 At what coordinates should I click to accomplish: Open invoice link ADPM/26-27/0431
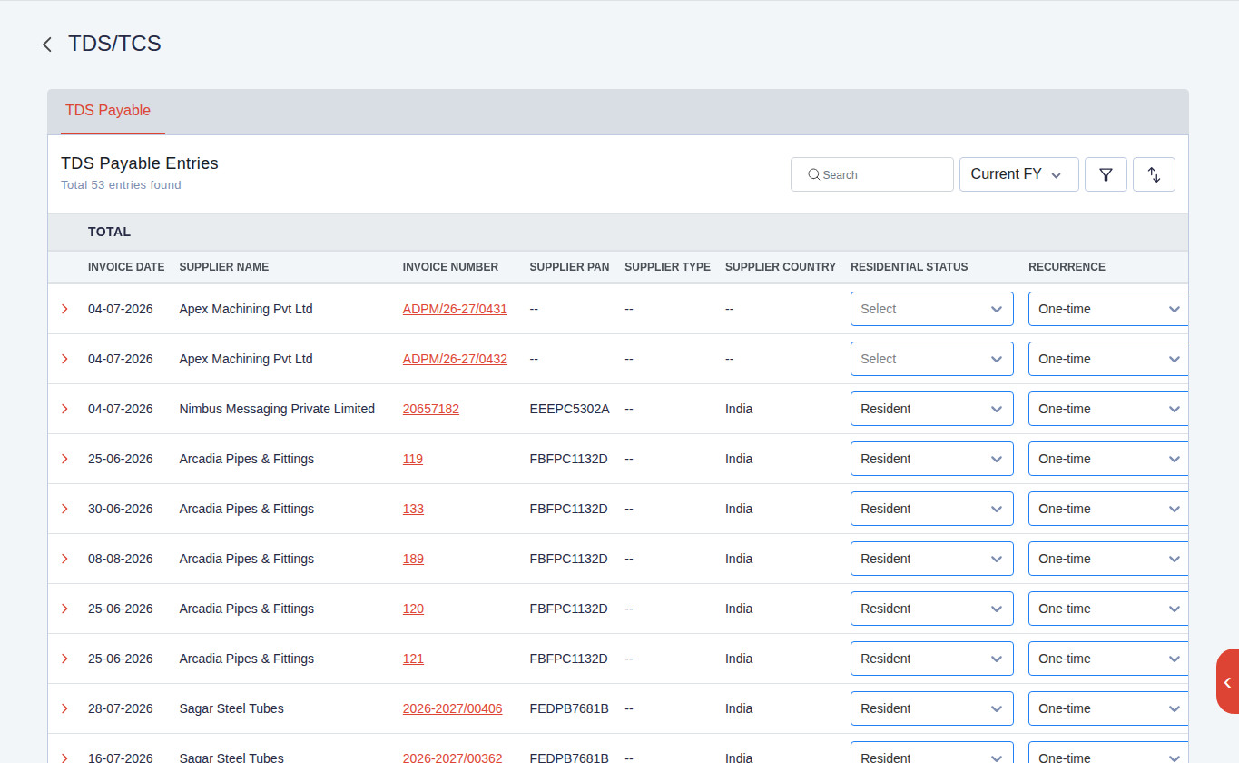[x=455, y=309]
